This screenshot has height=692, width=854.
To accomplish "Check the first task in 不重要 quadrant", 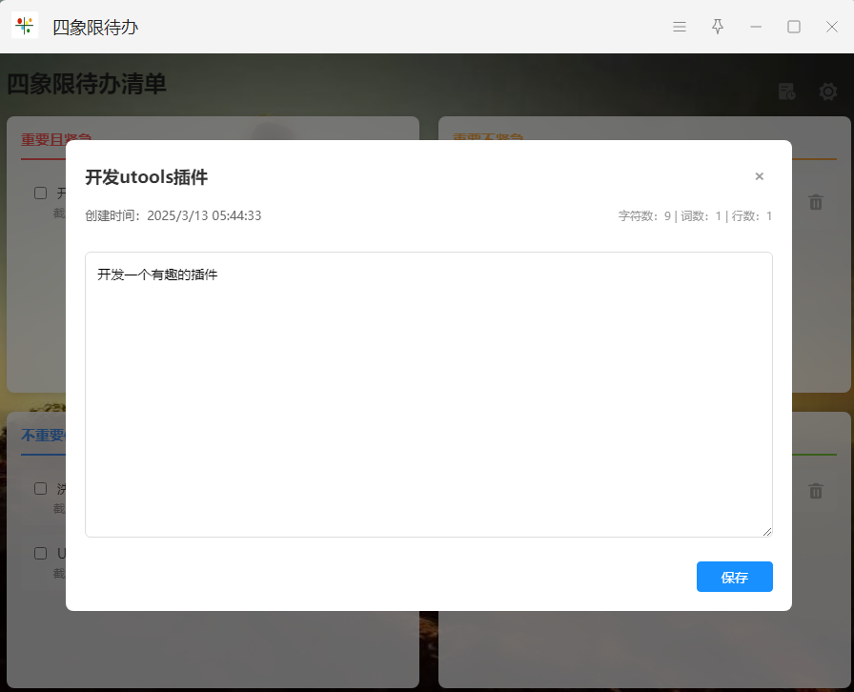I will click(x=40, y=488).
